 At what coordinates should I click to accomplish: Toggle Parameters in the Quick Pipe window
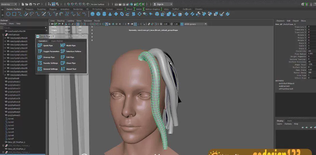(51, 51)
